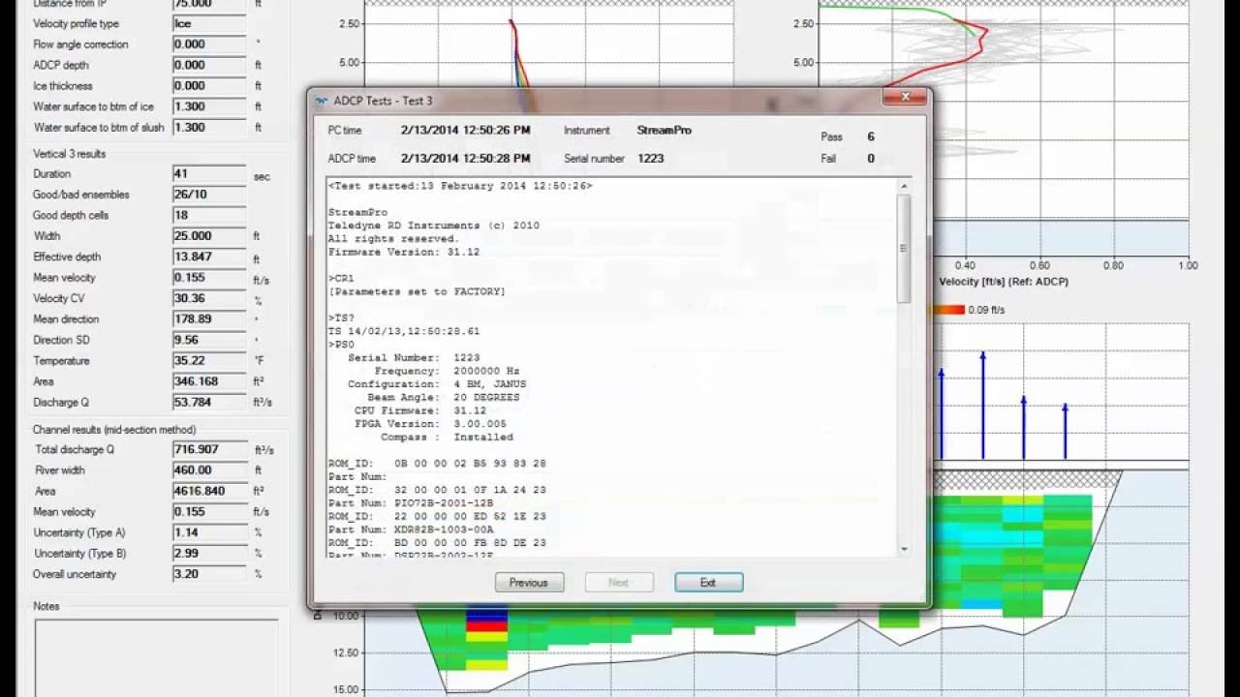The image size is (1240, 697).
Task: Click the Width value field
Action: pos(209,236)
